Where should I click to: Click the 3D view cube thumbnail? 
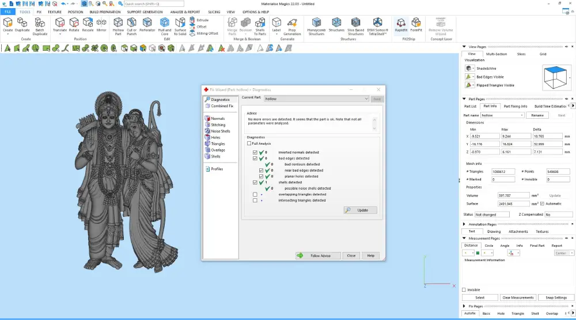pos(556,77)
